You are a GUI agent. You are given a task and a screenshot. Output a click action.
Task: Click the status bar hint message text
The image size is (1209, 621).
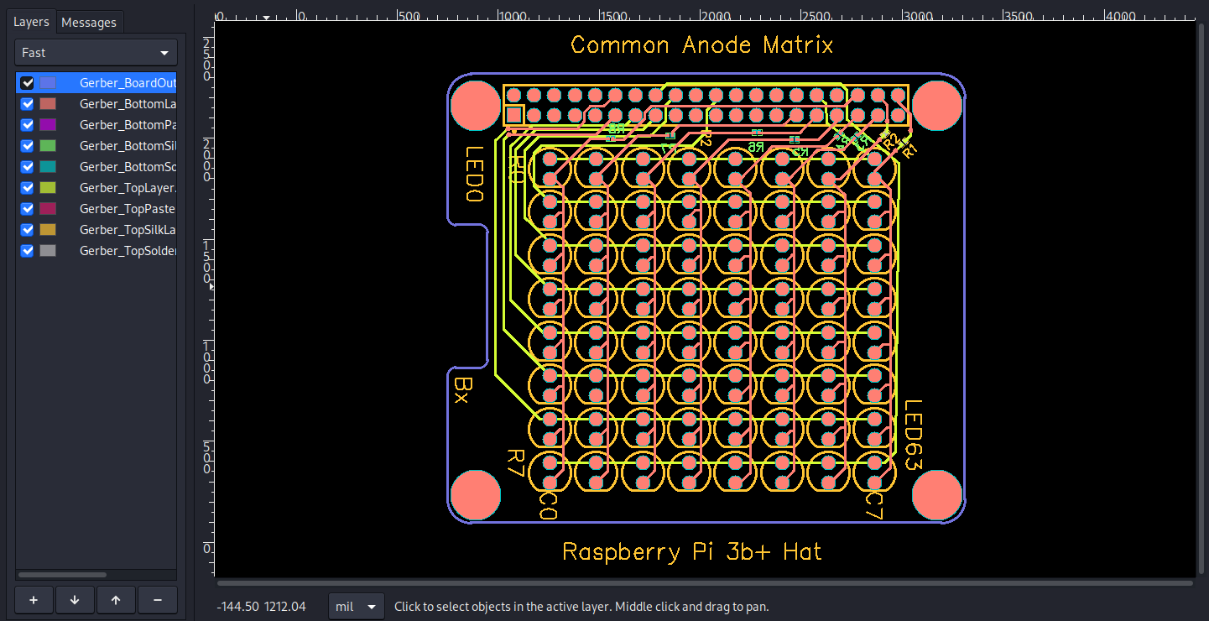[581, 606]
